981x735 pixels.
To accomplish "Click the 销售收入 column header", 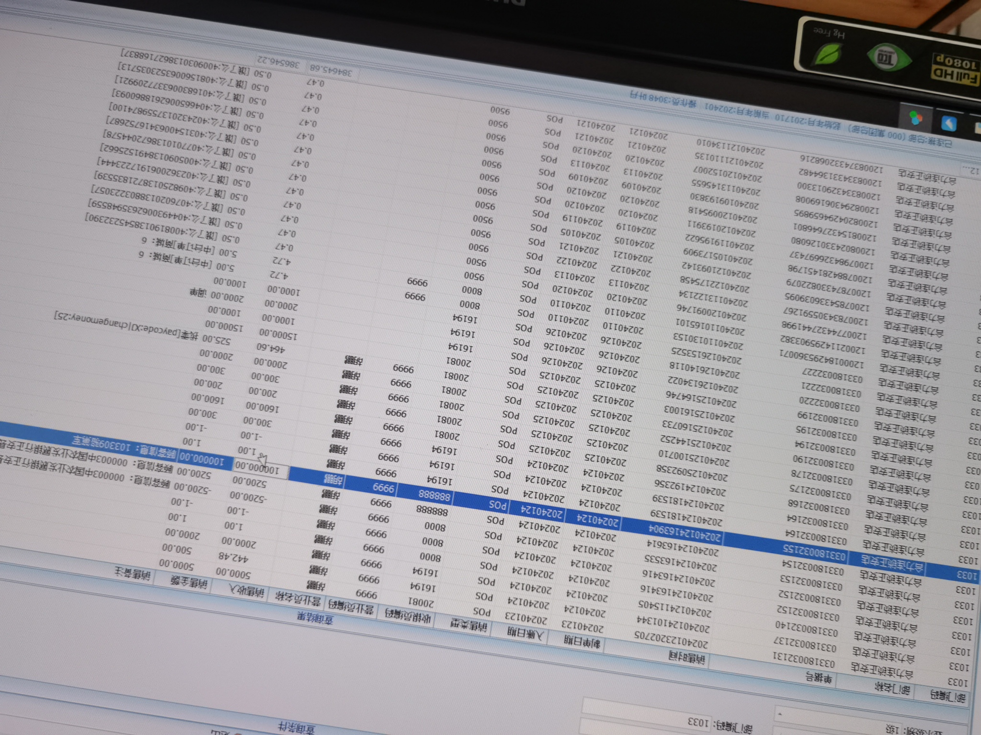I will (246, 590).
